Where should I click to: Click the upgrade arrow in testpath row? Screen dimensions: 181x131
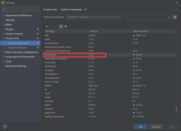[x=134, y=70]
